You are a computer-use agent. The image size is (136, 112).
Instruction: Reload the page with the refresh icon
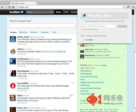point(10,7)
